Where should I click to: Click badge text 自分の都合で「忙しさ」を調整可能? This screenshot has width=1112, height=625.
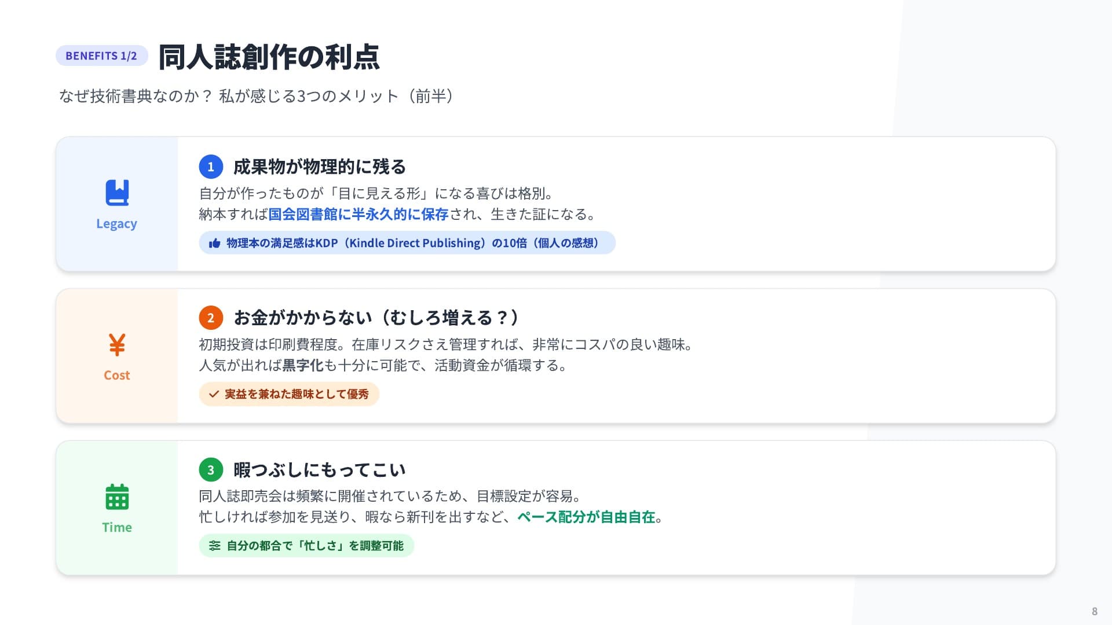[x=315, y=546]
